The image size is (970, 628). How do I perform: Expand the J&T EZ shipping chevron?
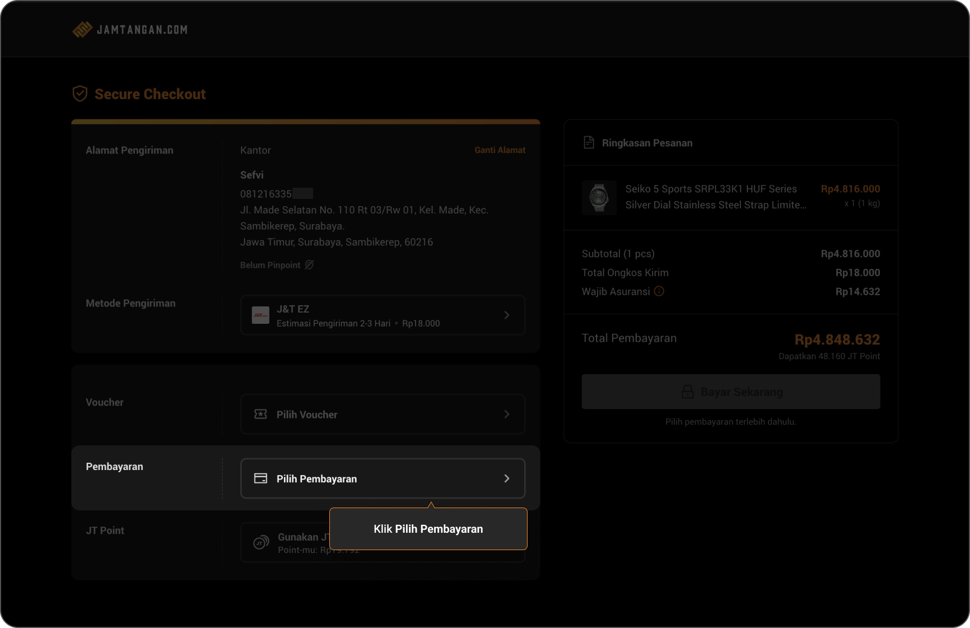[507, 315]
